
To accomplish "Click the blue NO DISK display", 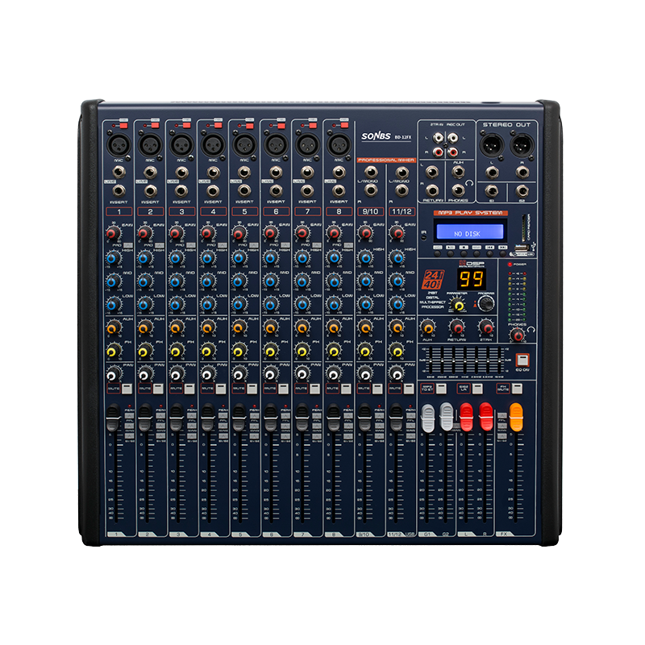I will [468, 232].
